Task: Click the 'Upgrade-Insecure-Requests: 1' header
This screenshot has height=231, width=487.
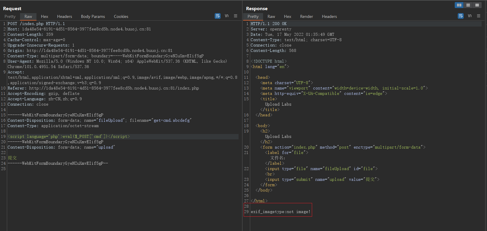Action: click(41, 45)
